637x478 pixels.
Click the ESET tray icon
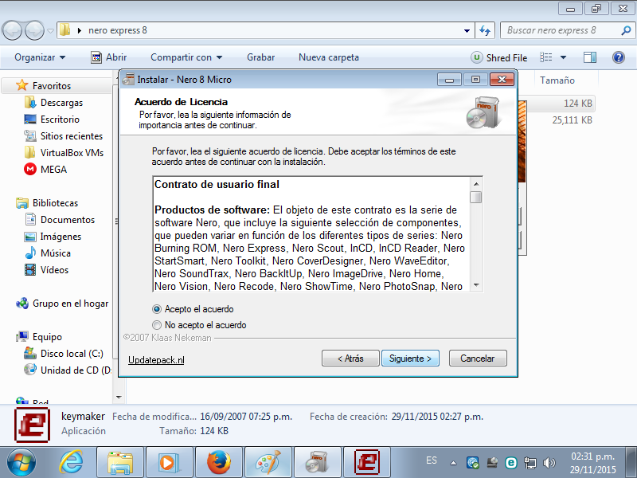point(511,463)
